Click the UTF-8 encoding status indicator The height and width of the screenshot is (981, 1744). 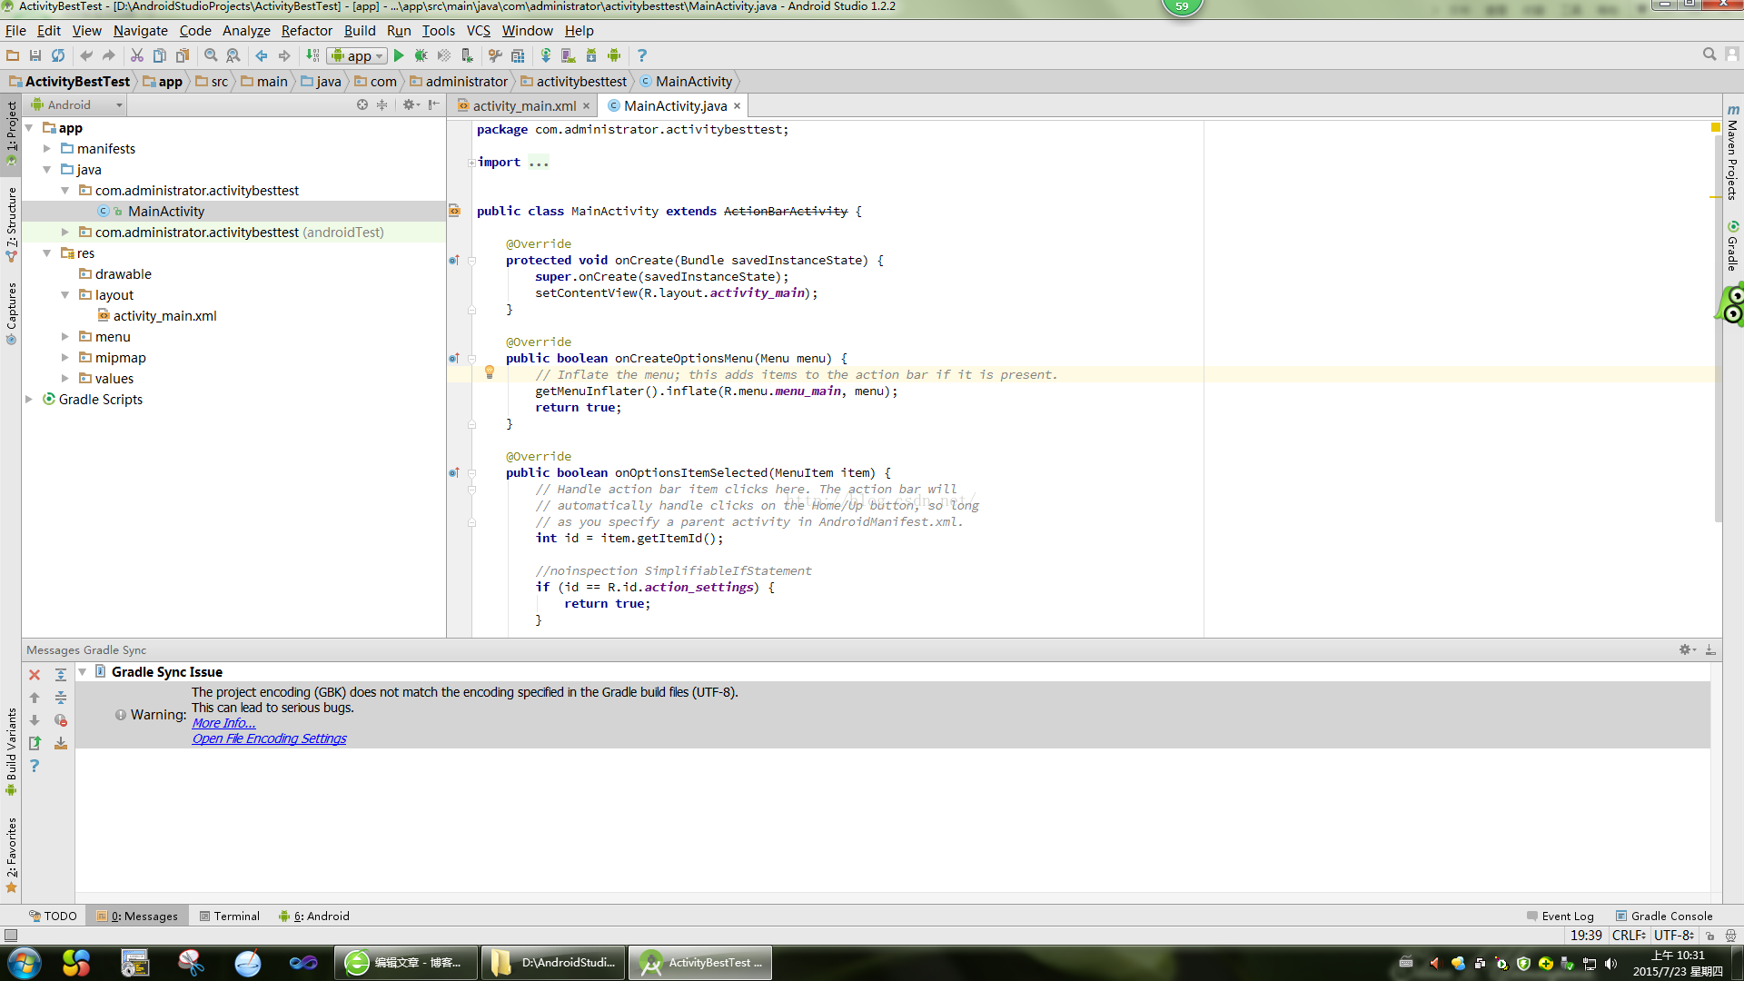click(1672, 935)
